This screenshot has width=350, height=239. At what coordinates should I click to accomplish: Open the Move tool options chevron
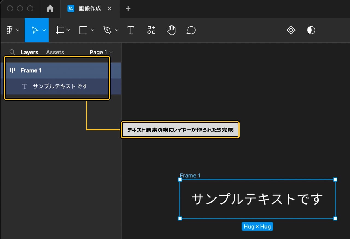pos(44,30)
